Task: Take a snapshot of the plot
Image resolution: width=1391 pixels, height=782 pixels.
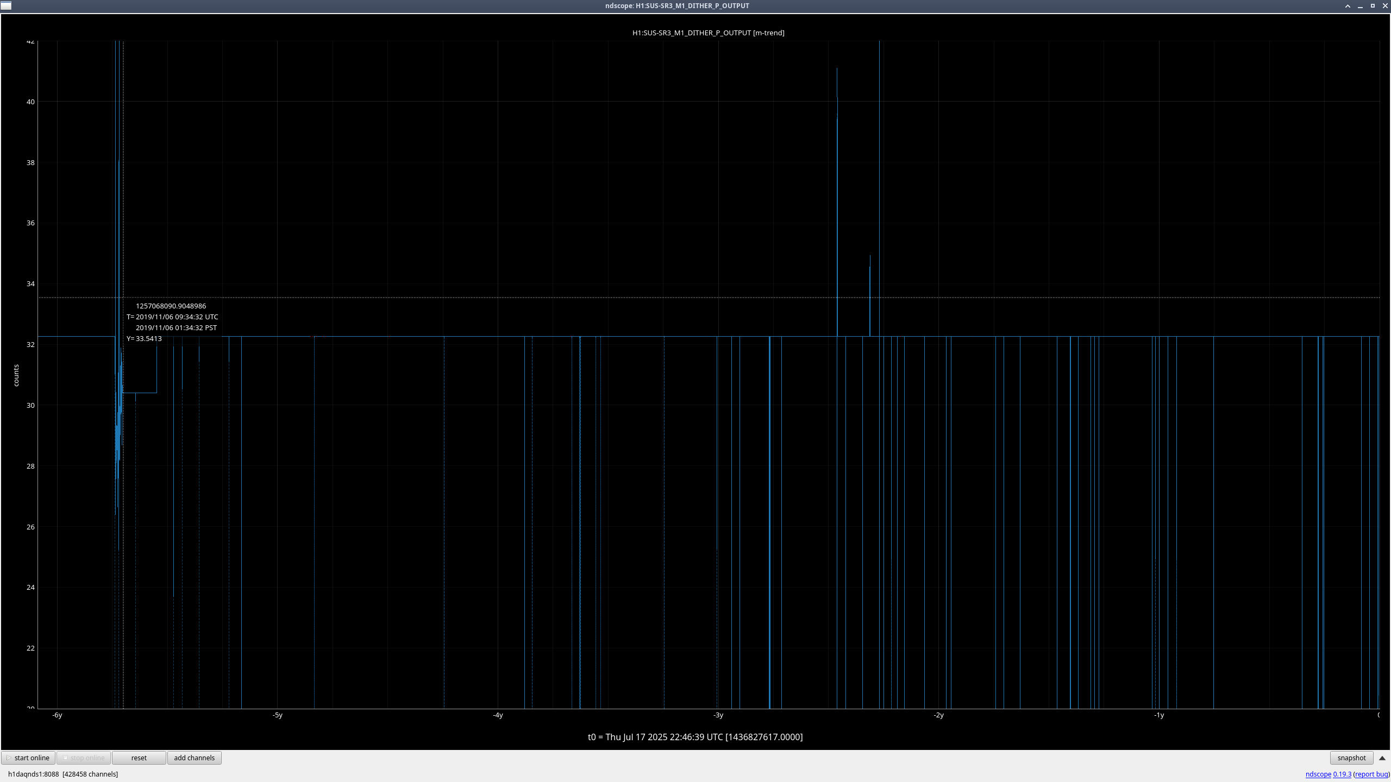Action: point(1351,758)
